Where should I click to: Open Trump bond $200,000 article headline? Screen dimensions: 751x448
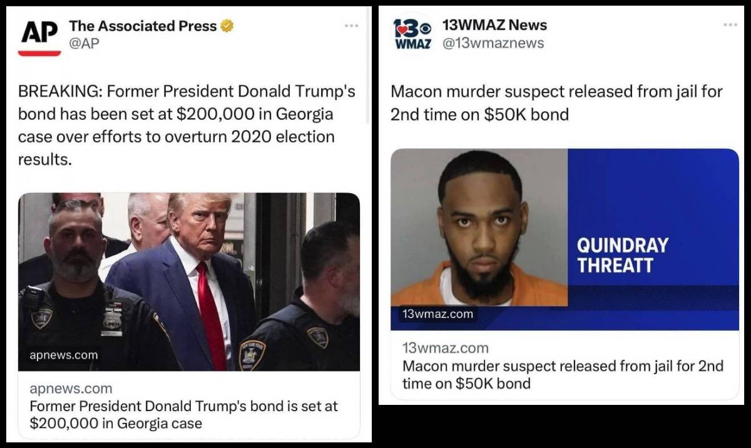[183, 414]
